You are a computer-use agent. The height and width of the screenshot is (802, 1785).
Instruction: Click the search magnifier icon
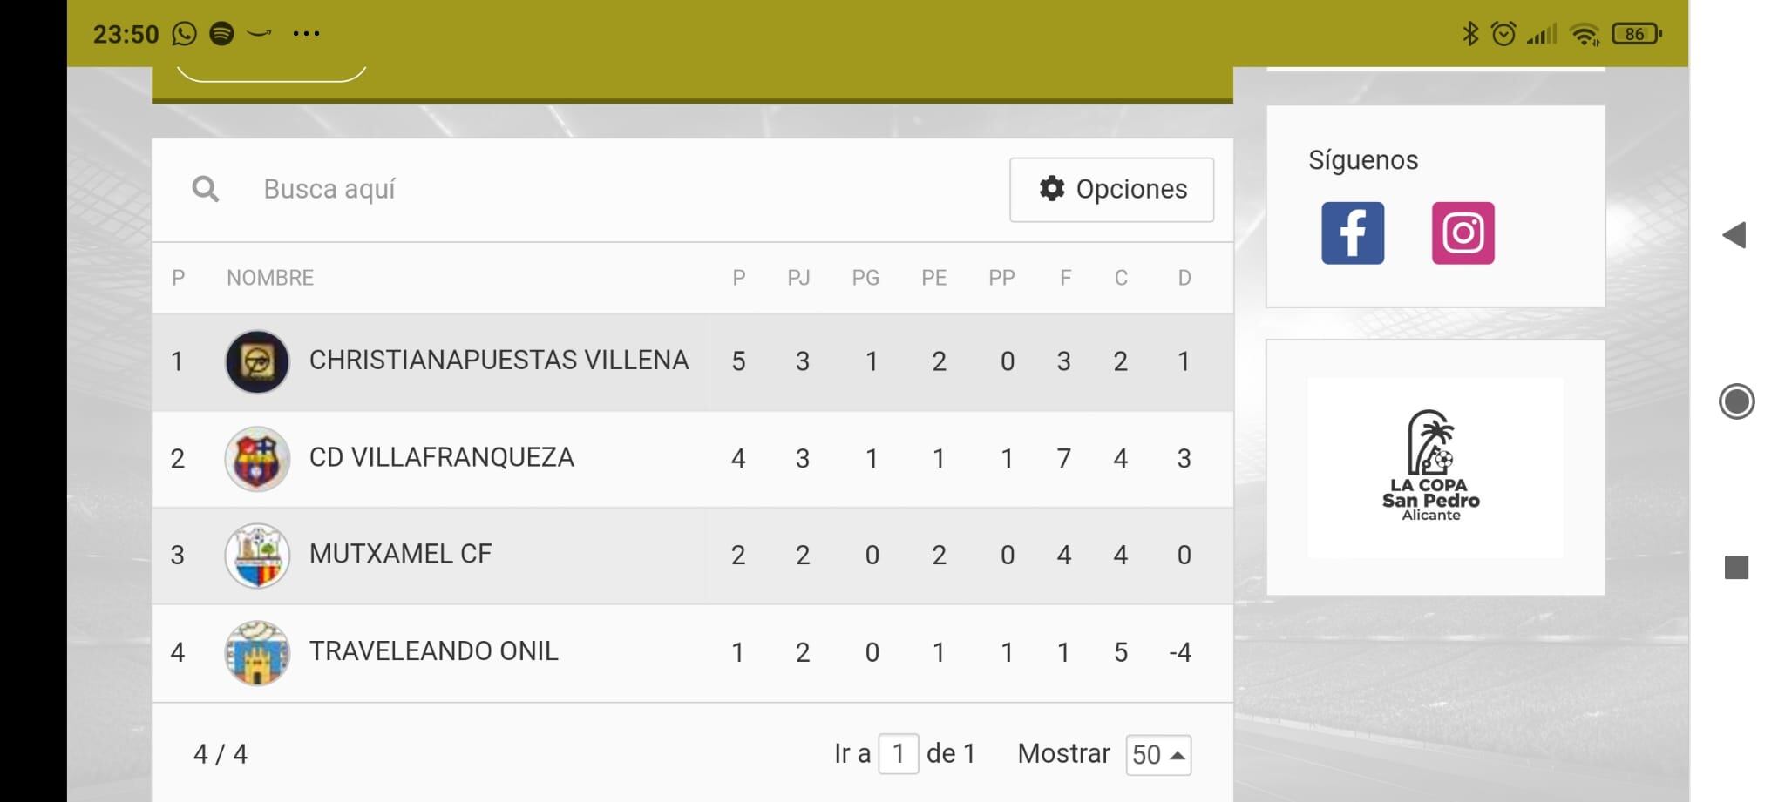(x=206, y=189)
